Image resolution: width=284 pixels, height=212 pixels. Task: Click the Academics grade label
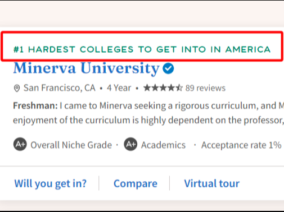(x=163, y=145)
